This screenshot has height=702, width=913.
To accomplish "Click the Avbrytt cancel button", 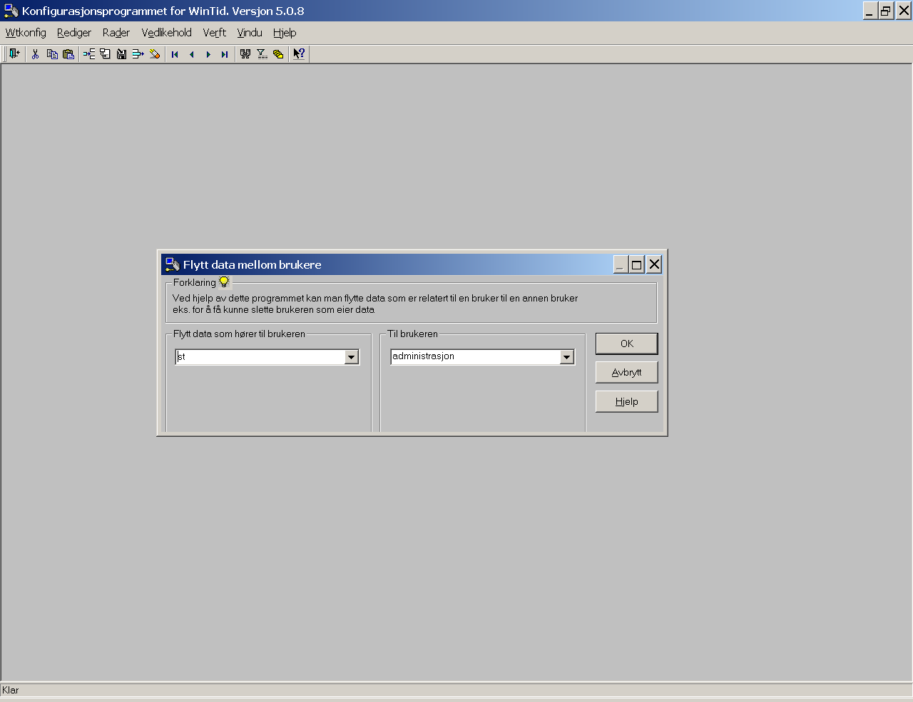I will point(626,372).
